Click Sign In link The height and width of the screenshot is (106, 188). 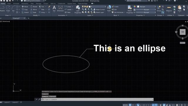[x=155, y=1]
